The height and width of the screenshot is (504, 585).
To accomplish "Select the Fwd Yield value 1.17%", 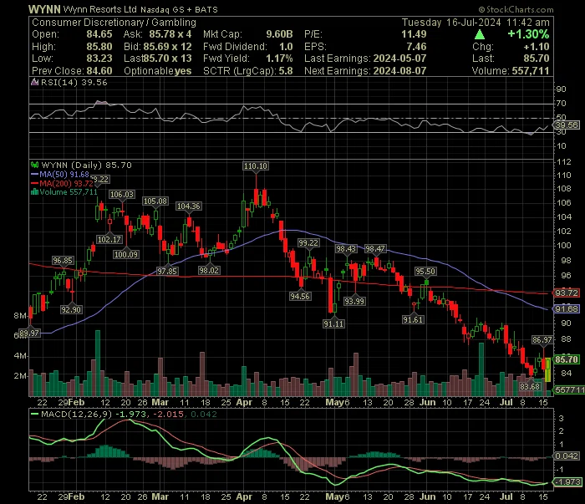I will click(x=279, y=59).
